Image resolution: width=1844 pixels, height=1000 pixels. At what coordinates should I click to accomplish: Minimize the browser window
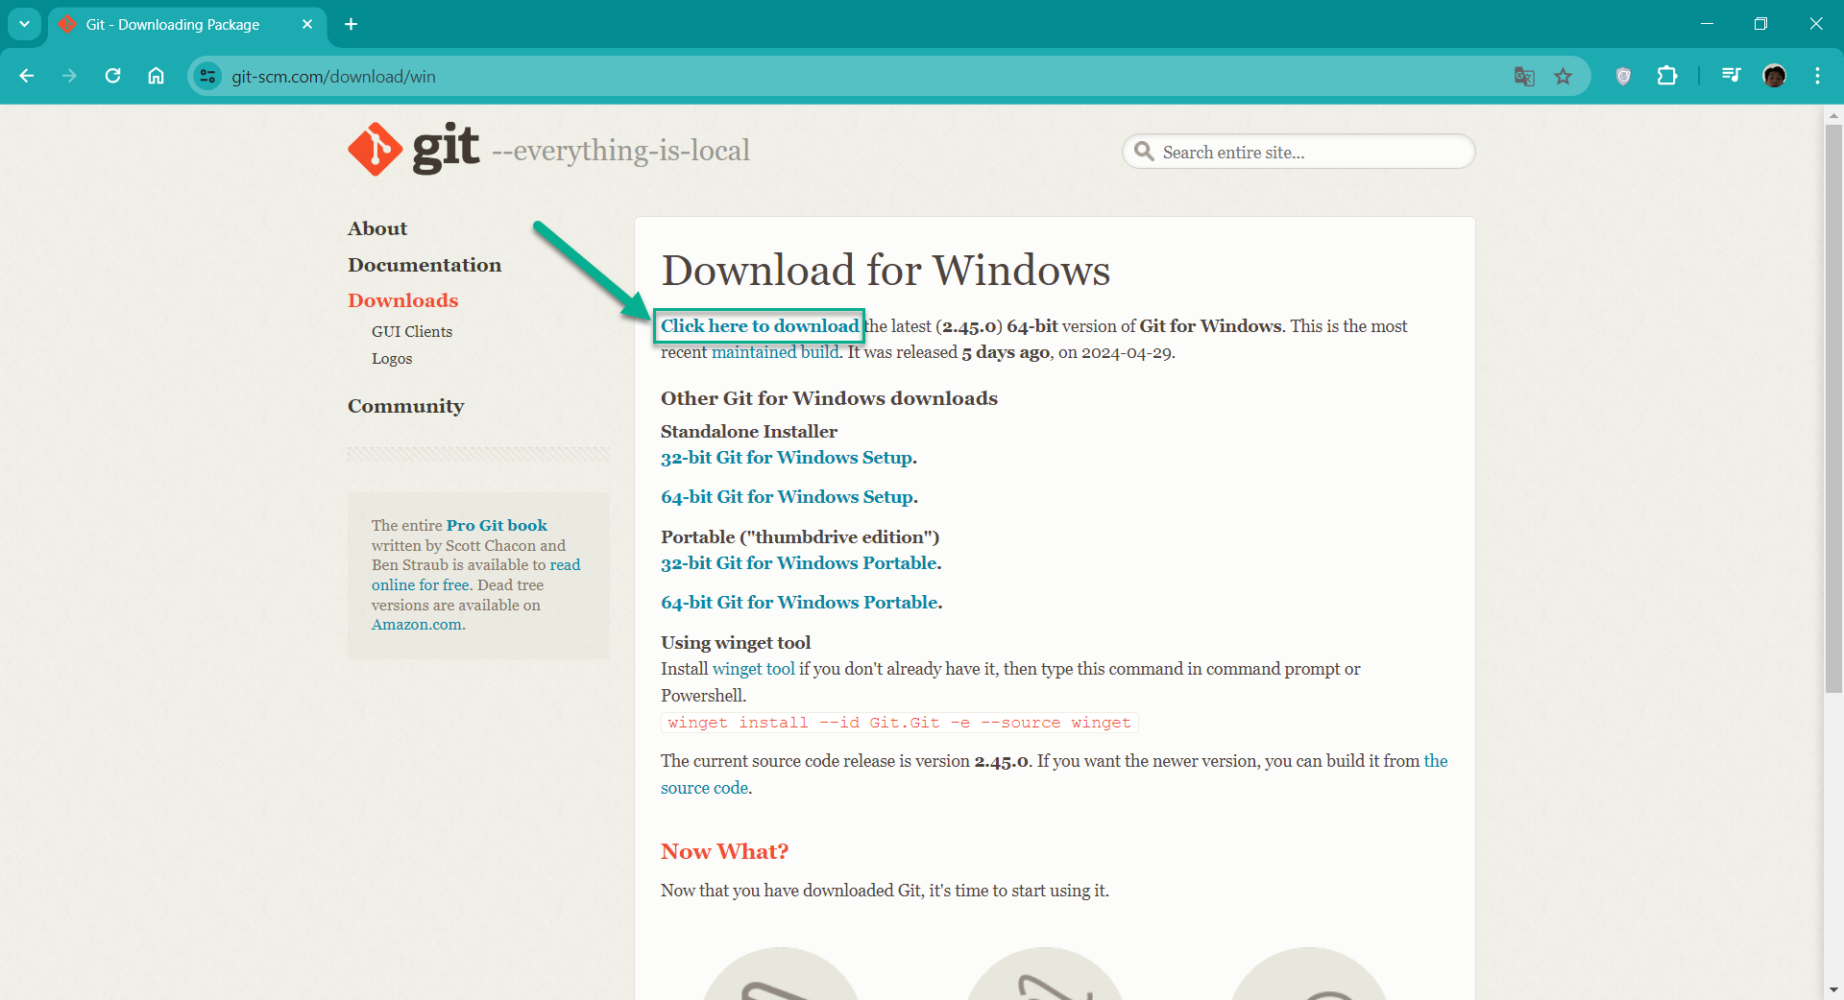(x=1707, y=24)
